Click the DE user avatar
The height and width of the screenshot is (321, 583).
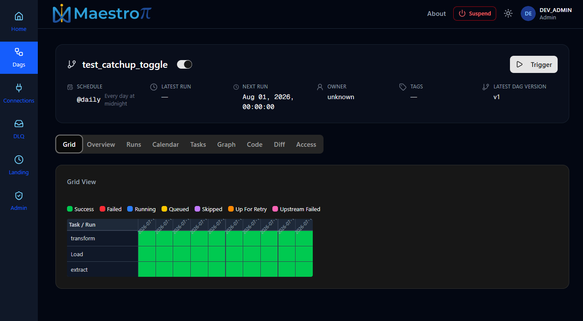(528, 14)
